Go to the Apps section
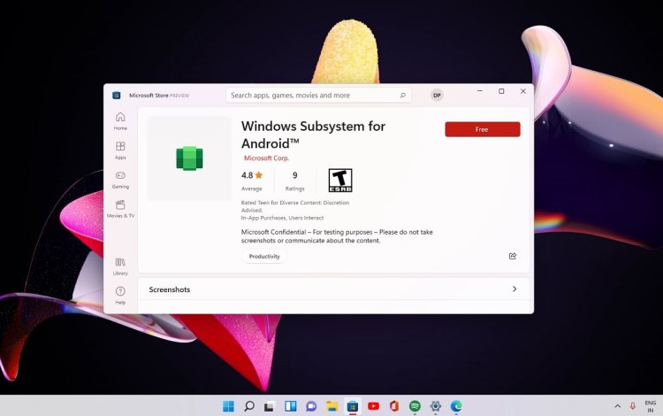The height and width of the screenshot is (416, 663). tap(120, 150)
